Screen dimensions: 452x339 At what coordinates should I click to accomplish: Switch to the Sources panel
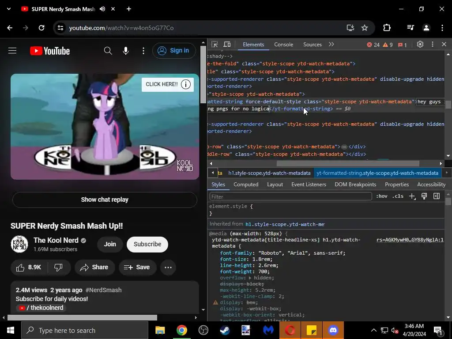pos(312,45)
